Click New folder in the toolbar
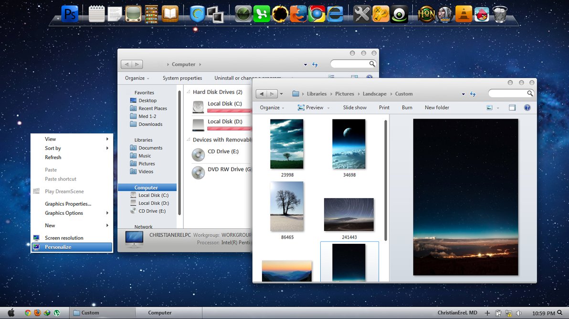Image resolution: width=569 pixels, height=319 pixels. click(x=437, y=108)
